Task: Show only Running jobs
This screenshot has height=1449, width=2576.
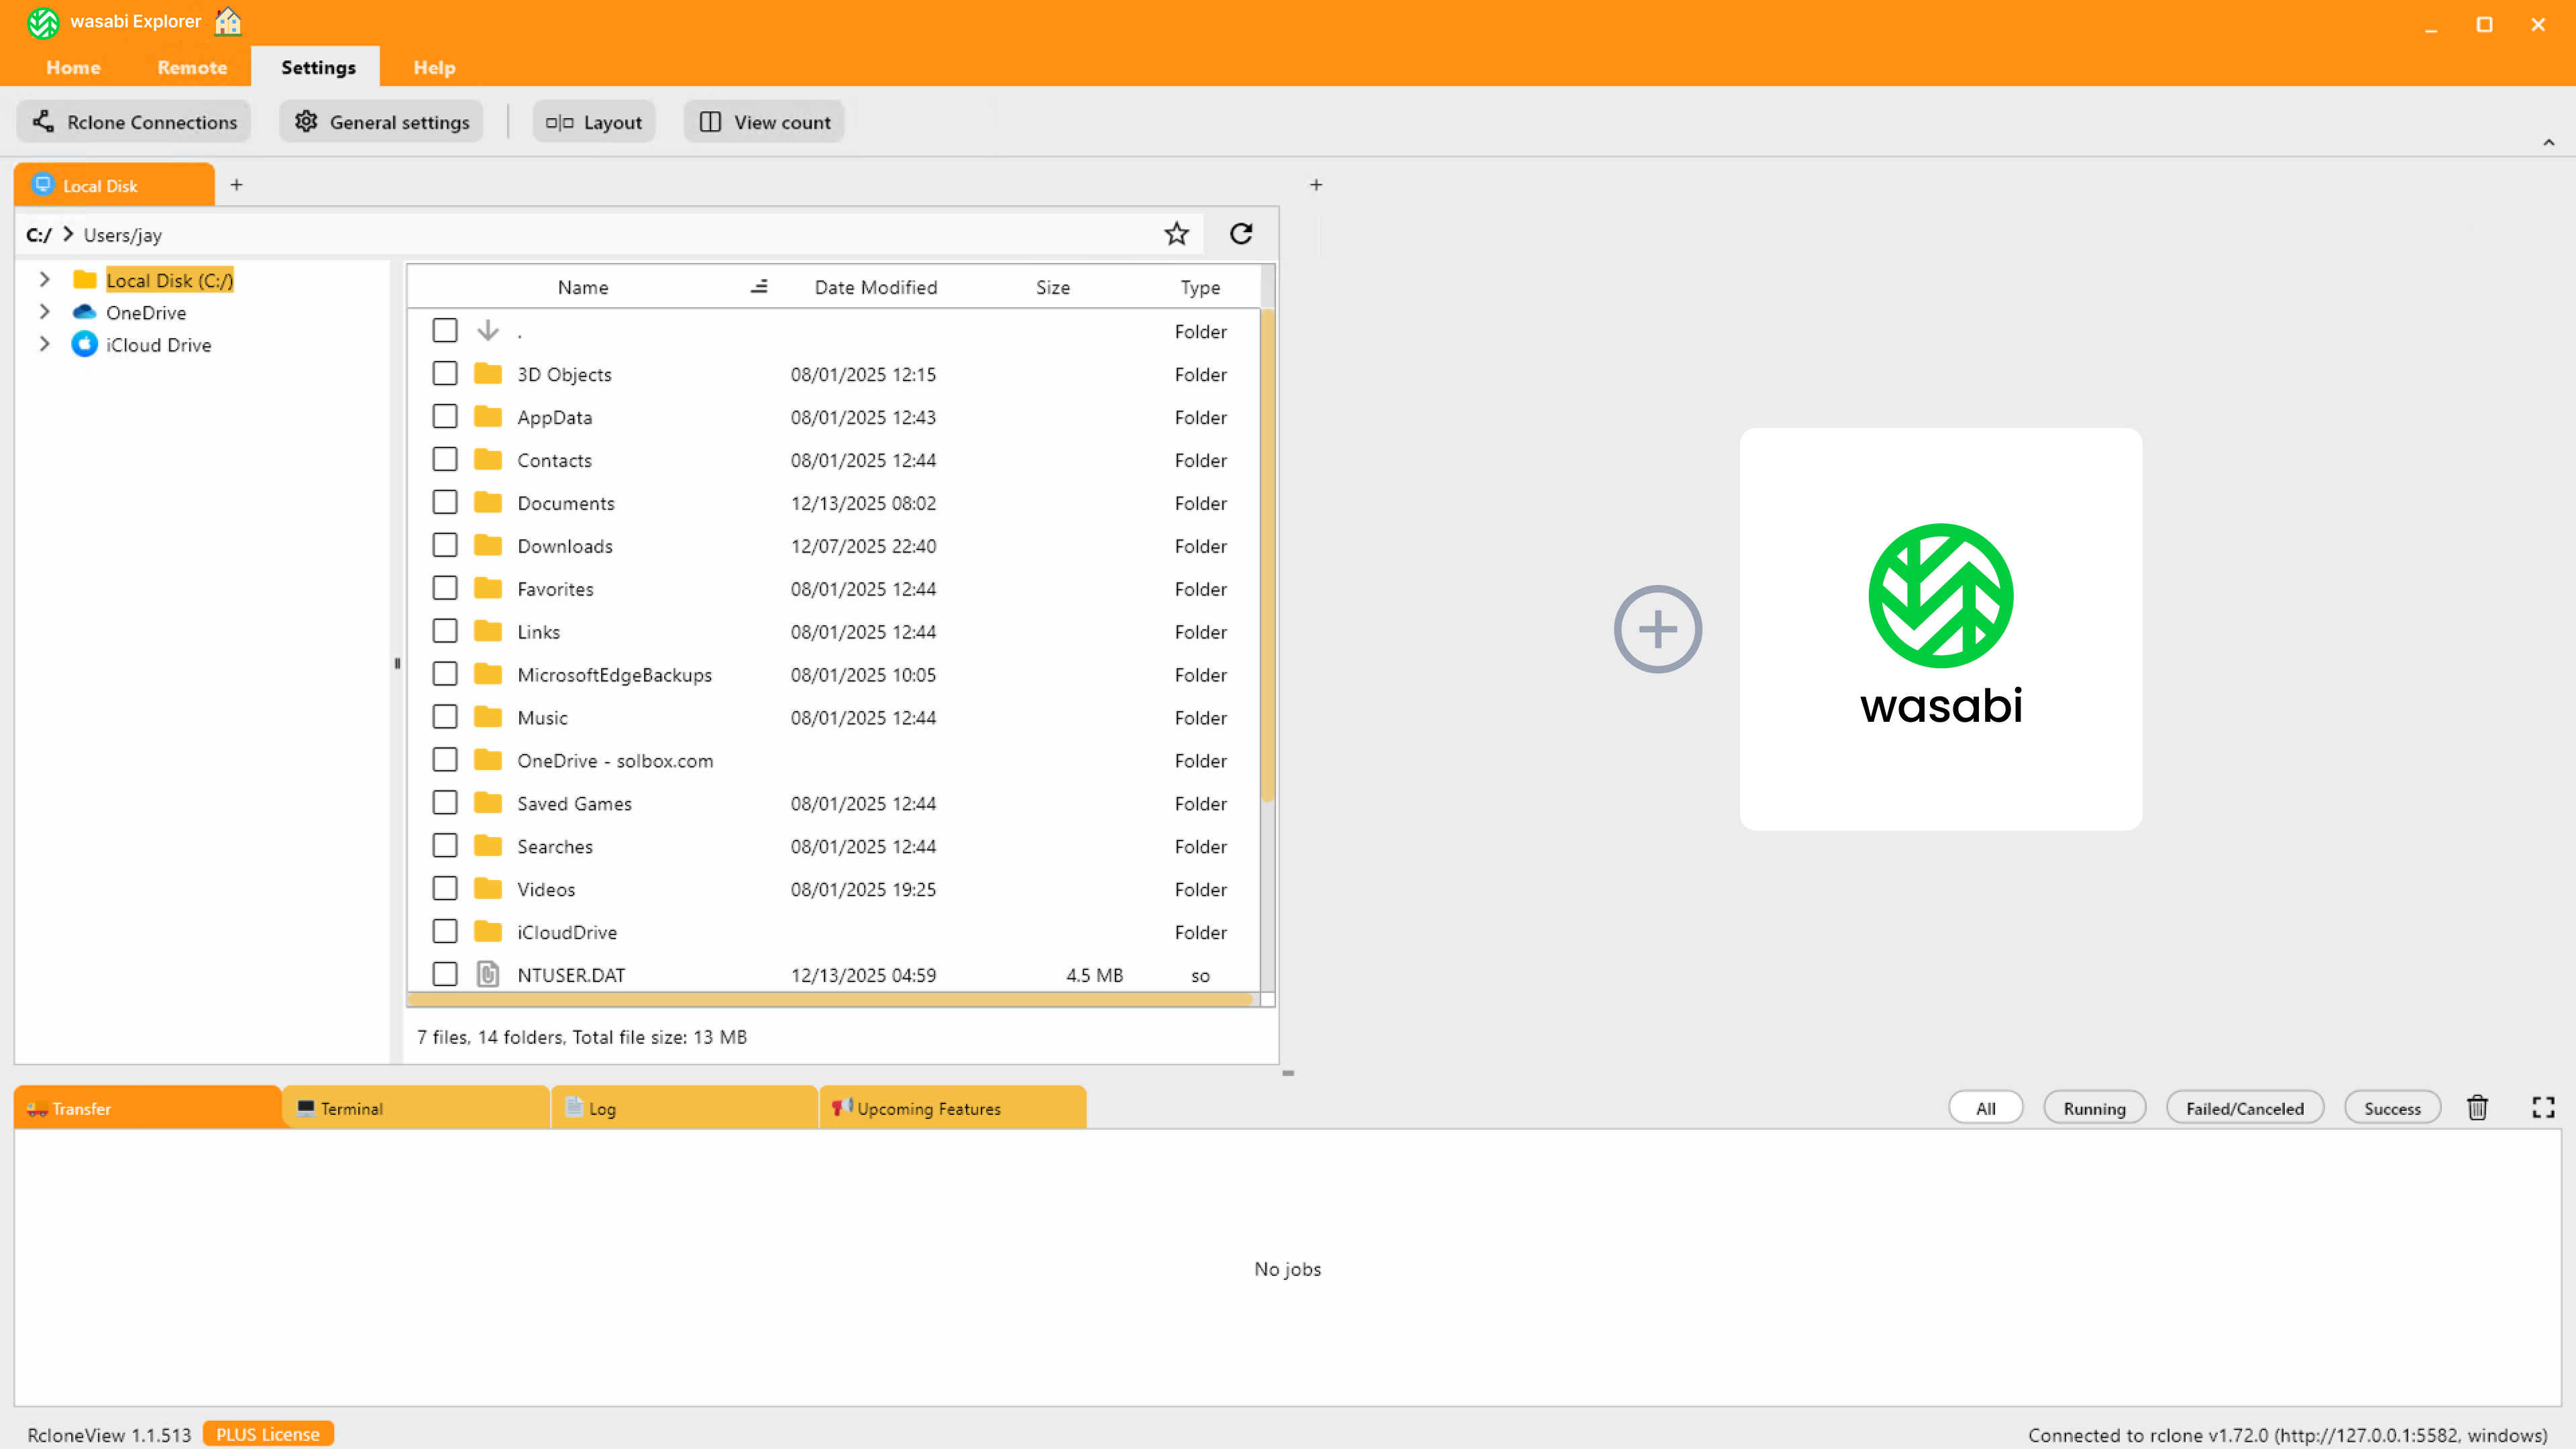Action: coord(2094,1107)
